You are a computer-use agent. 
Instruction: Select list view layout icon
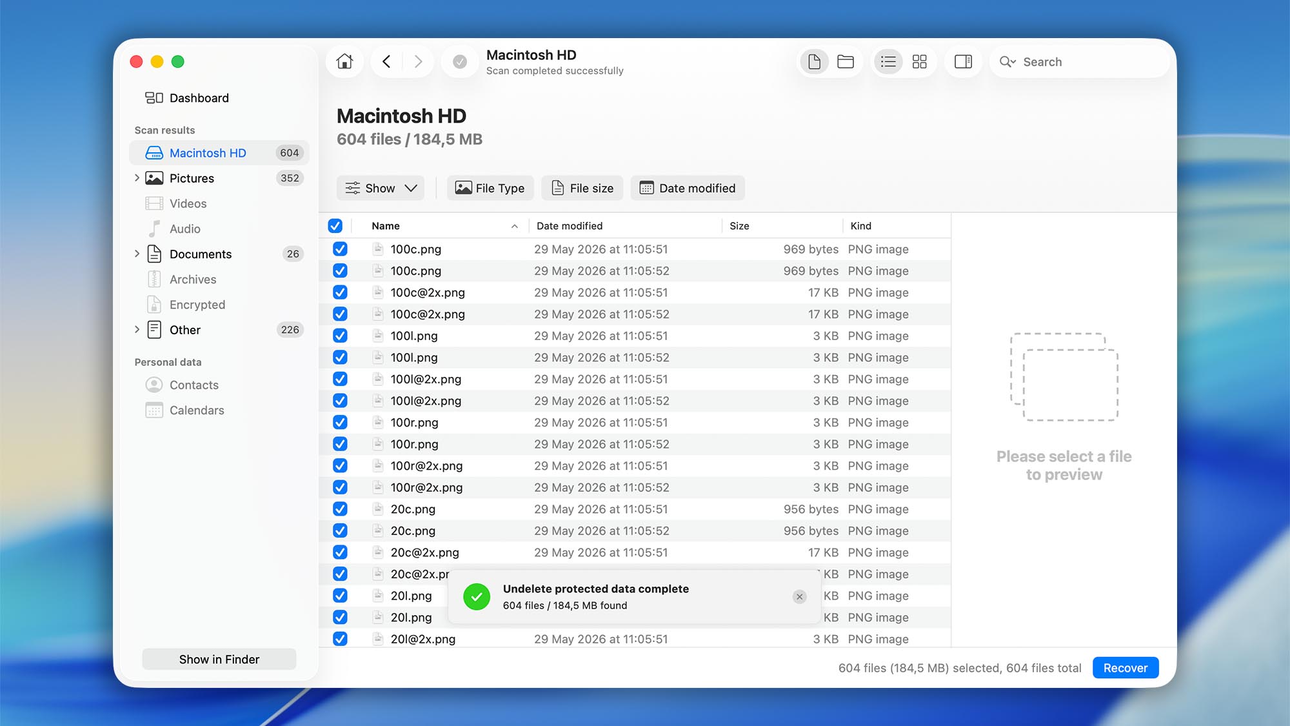pos(888,61)
